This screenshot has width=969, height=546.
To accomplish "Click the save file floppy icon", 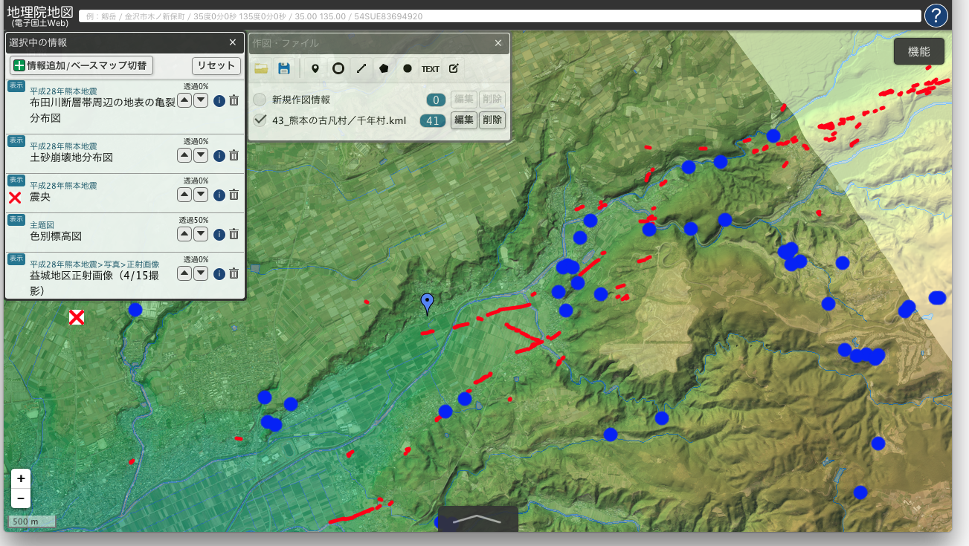I will coord(283,68).
